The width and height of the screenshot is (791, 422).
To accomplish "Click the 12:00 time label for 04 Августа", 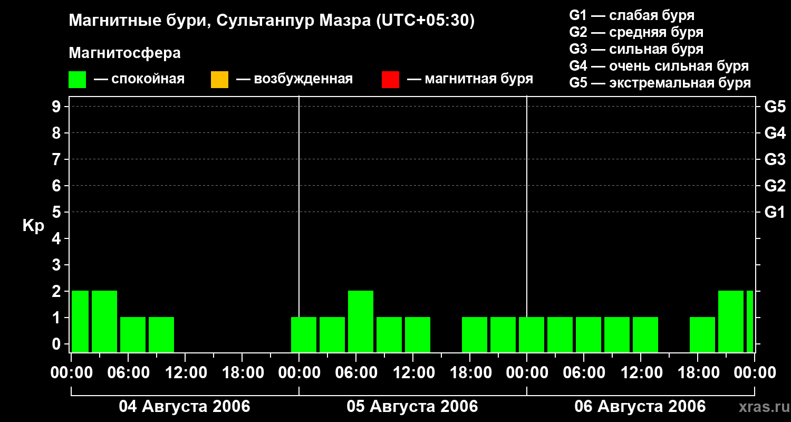I will click(186, 372).
